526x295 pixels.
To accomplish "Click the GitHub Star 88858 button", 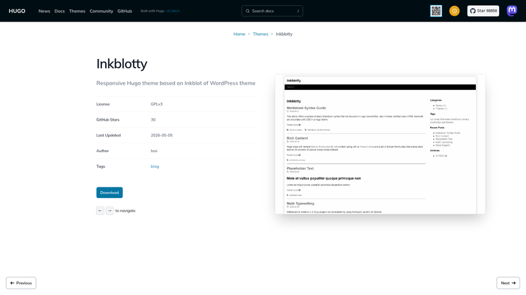I will tap(483, 11).
